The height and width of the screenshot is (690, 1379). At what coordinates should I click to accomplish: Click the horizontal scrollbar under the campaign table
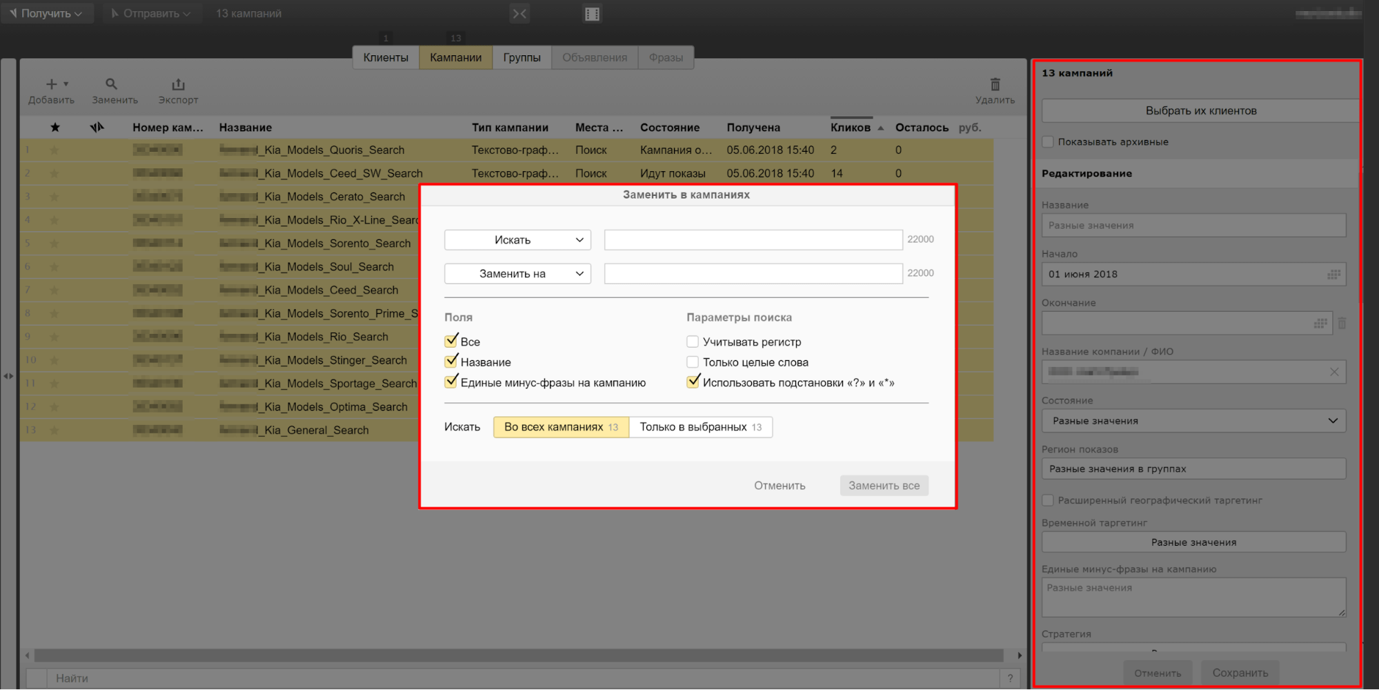(x=517, y=655)
